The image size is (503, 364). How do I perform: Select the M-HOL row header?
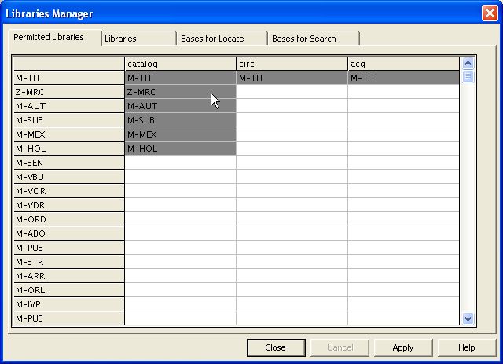(x=69, y=149)
